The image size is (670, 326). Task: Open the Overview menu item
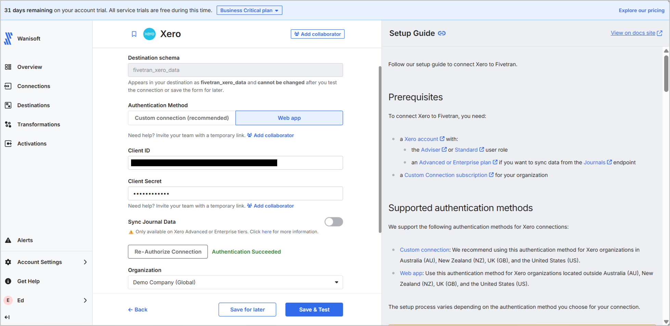[30, 67]
